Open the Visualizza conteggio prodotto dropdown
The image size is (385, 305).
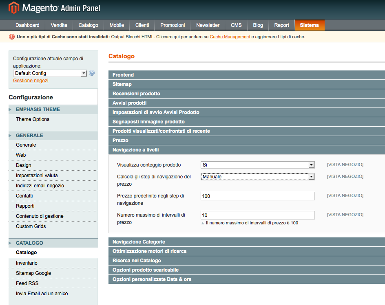click(x=257, y=165)
